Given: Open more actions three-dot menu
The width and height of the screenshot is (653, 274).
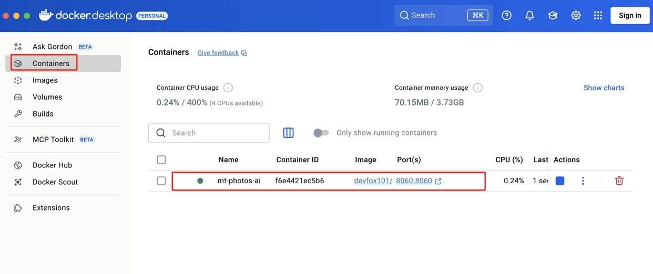Looking at the screenshot, I should coord(583,181).
